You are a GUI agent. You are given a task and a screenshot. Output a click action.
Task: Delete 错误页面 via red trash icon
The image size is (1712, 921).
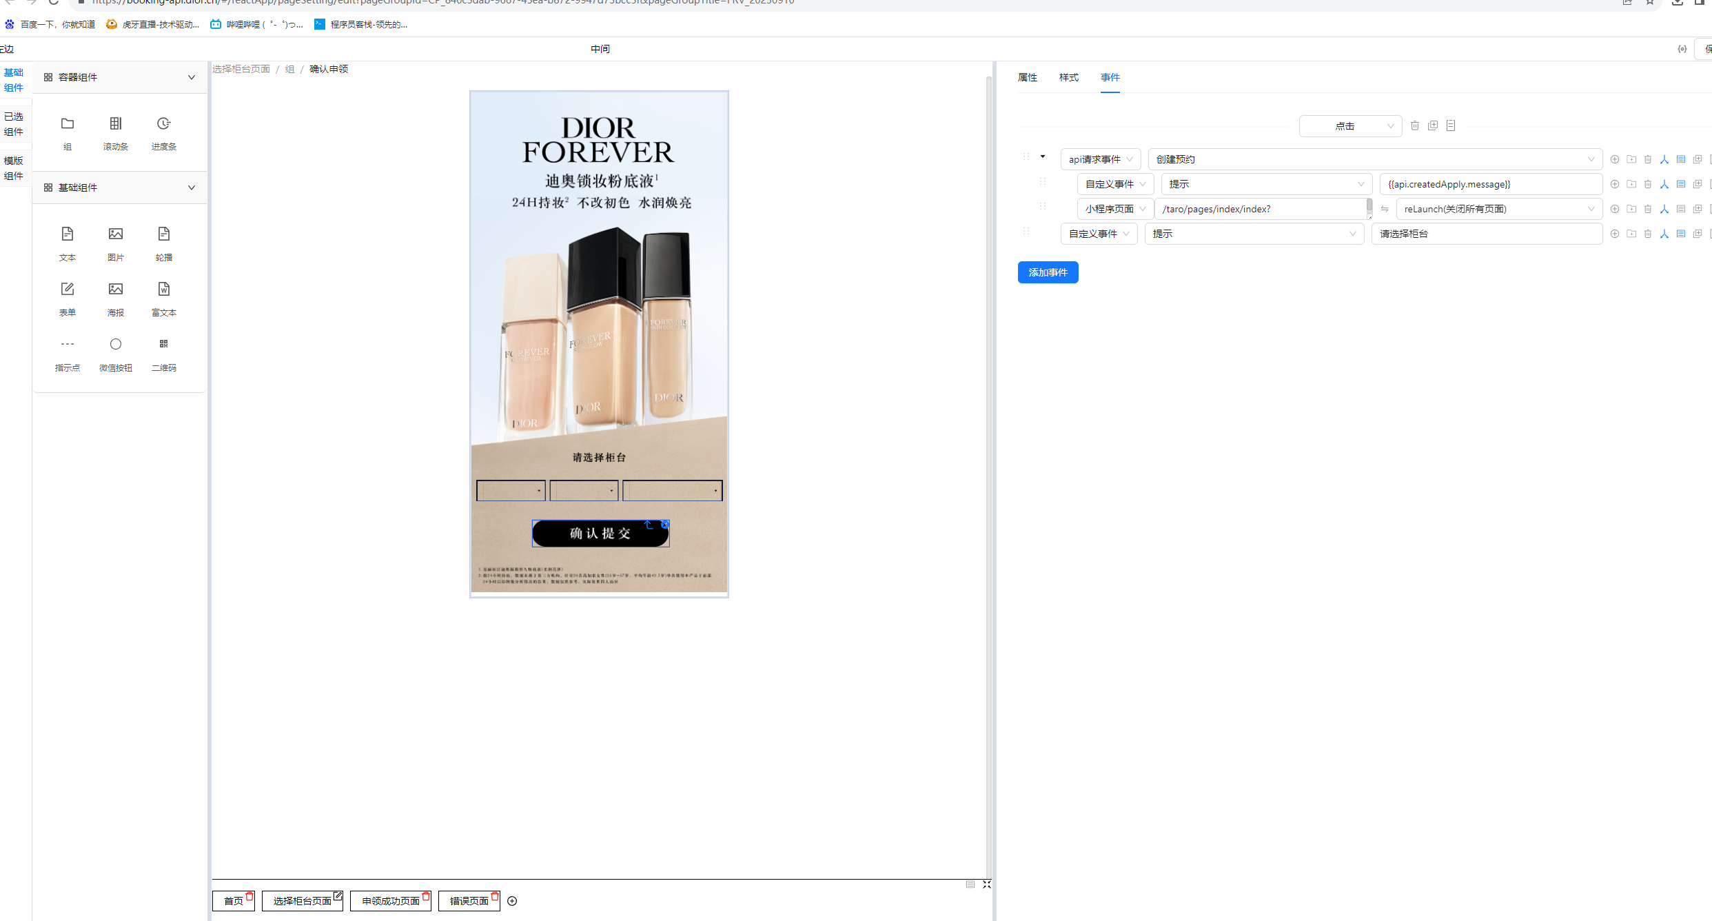point(495,896)
